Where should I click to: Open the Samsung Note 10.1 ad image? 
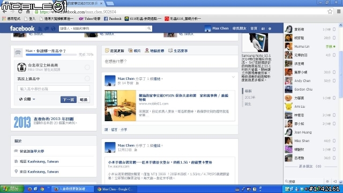[x=255, y=43]
